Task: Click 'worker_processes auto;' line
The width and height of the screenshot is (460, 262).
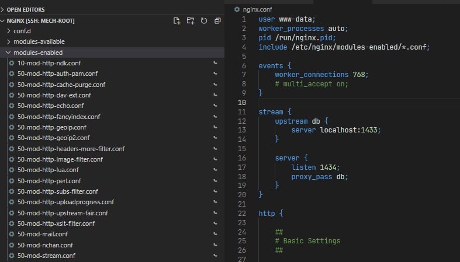Action: pos(303,29)
